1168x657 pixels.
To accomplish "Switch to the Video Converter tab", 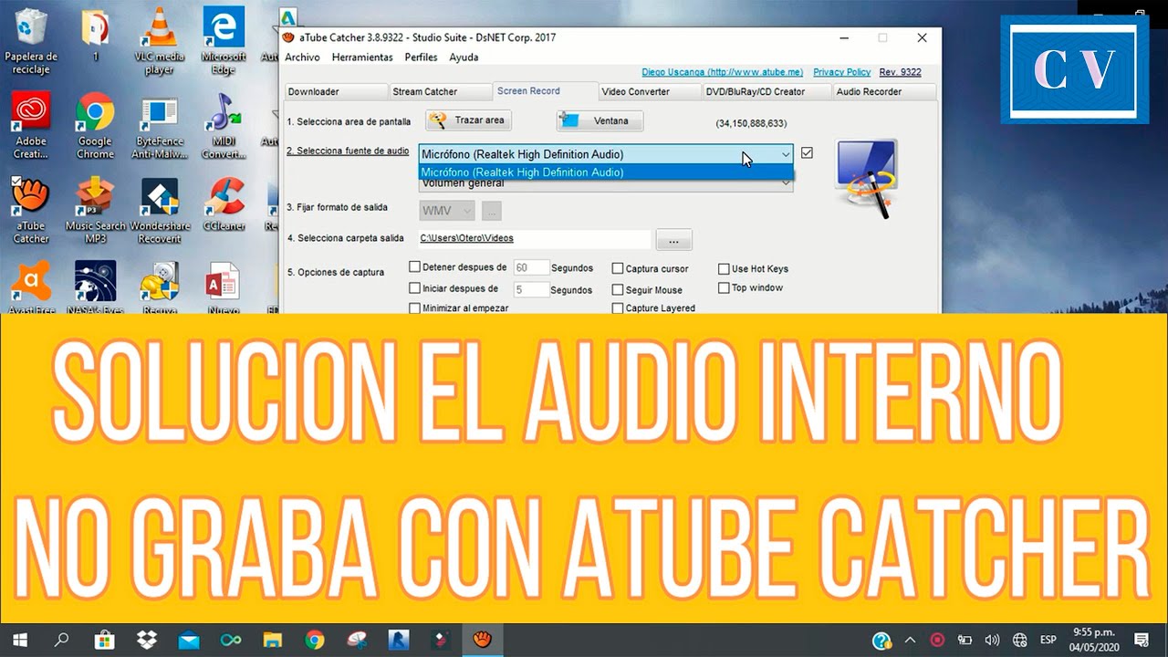I will point(649,91).
